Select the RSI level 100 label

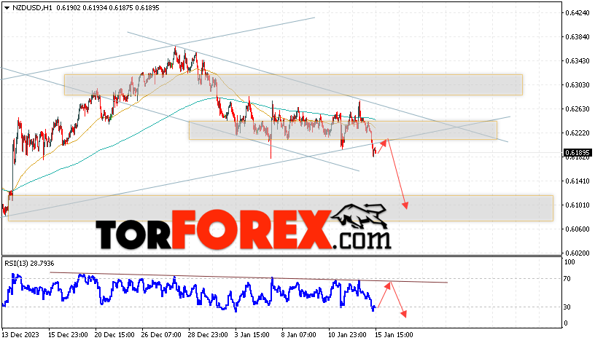click(x=569, y=262)
